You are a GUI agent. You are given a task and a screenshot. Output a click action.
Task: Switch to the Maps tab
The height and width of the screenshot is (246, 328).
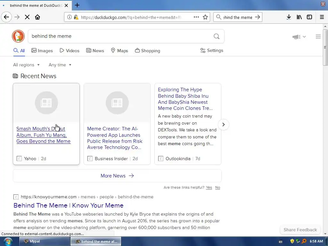pos(119,51)
